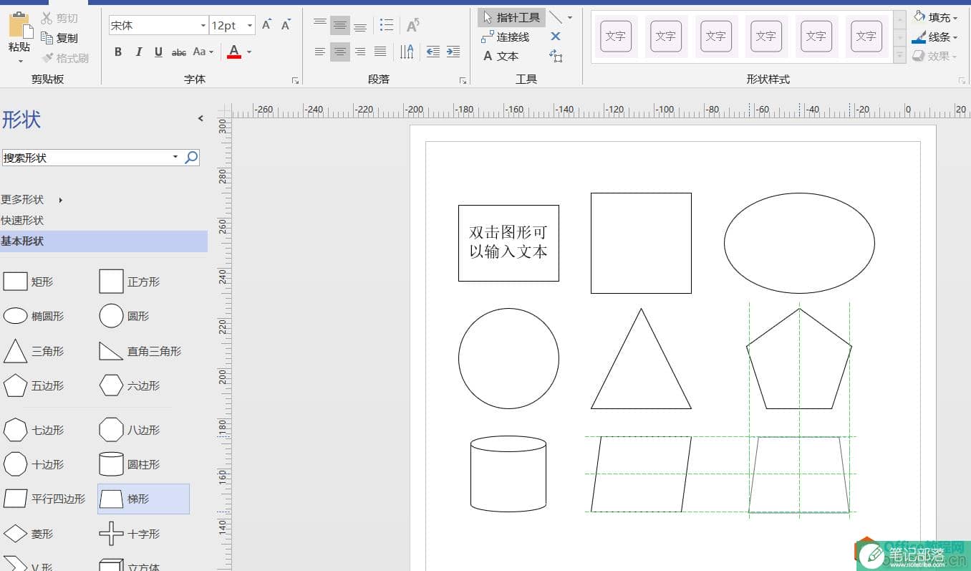This screenshot has width=971, height=571.
Task: Toggle right text alignment
Action: click(360, 52)
